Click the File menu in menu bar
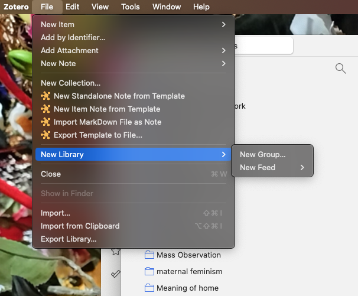The image size is (358, 296). pyautogui.click(x=47, y=7)
